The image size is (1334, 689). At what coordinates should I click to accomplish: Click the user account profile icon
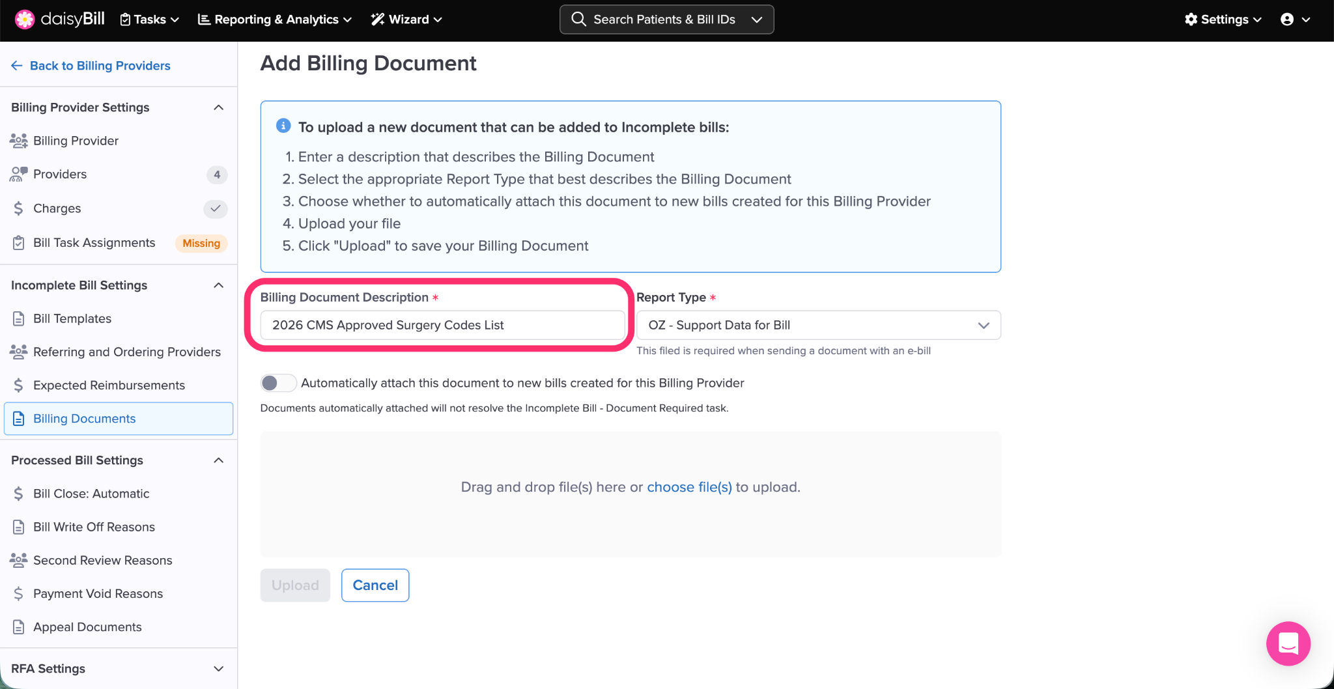pyautogui.click(x=1287, y=20)
